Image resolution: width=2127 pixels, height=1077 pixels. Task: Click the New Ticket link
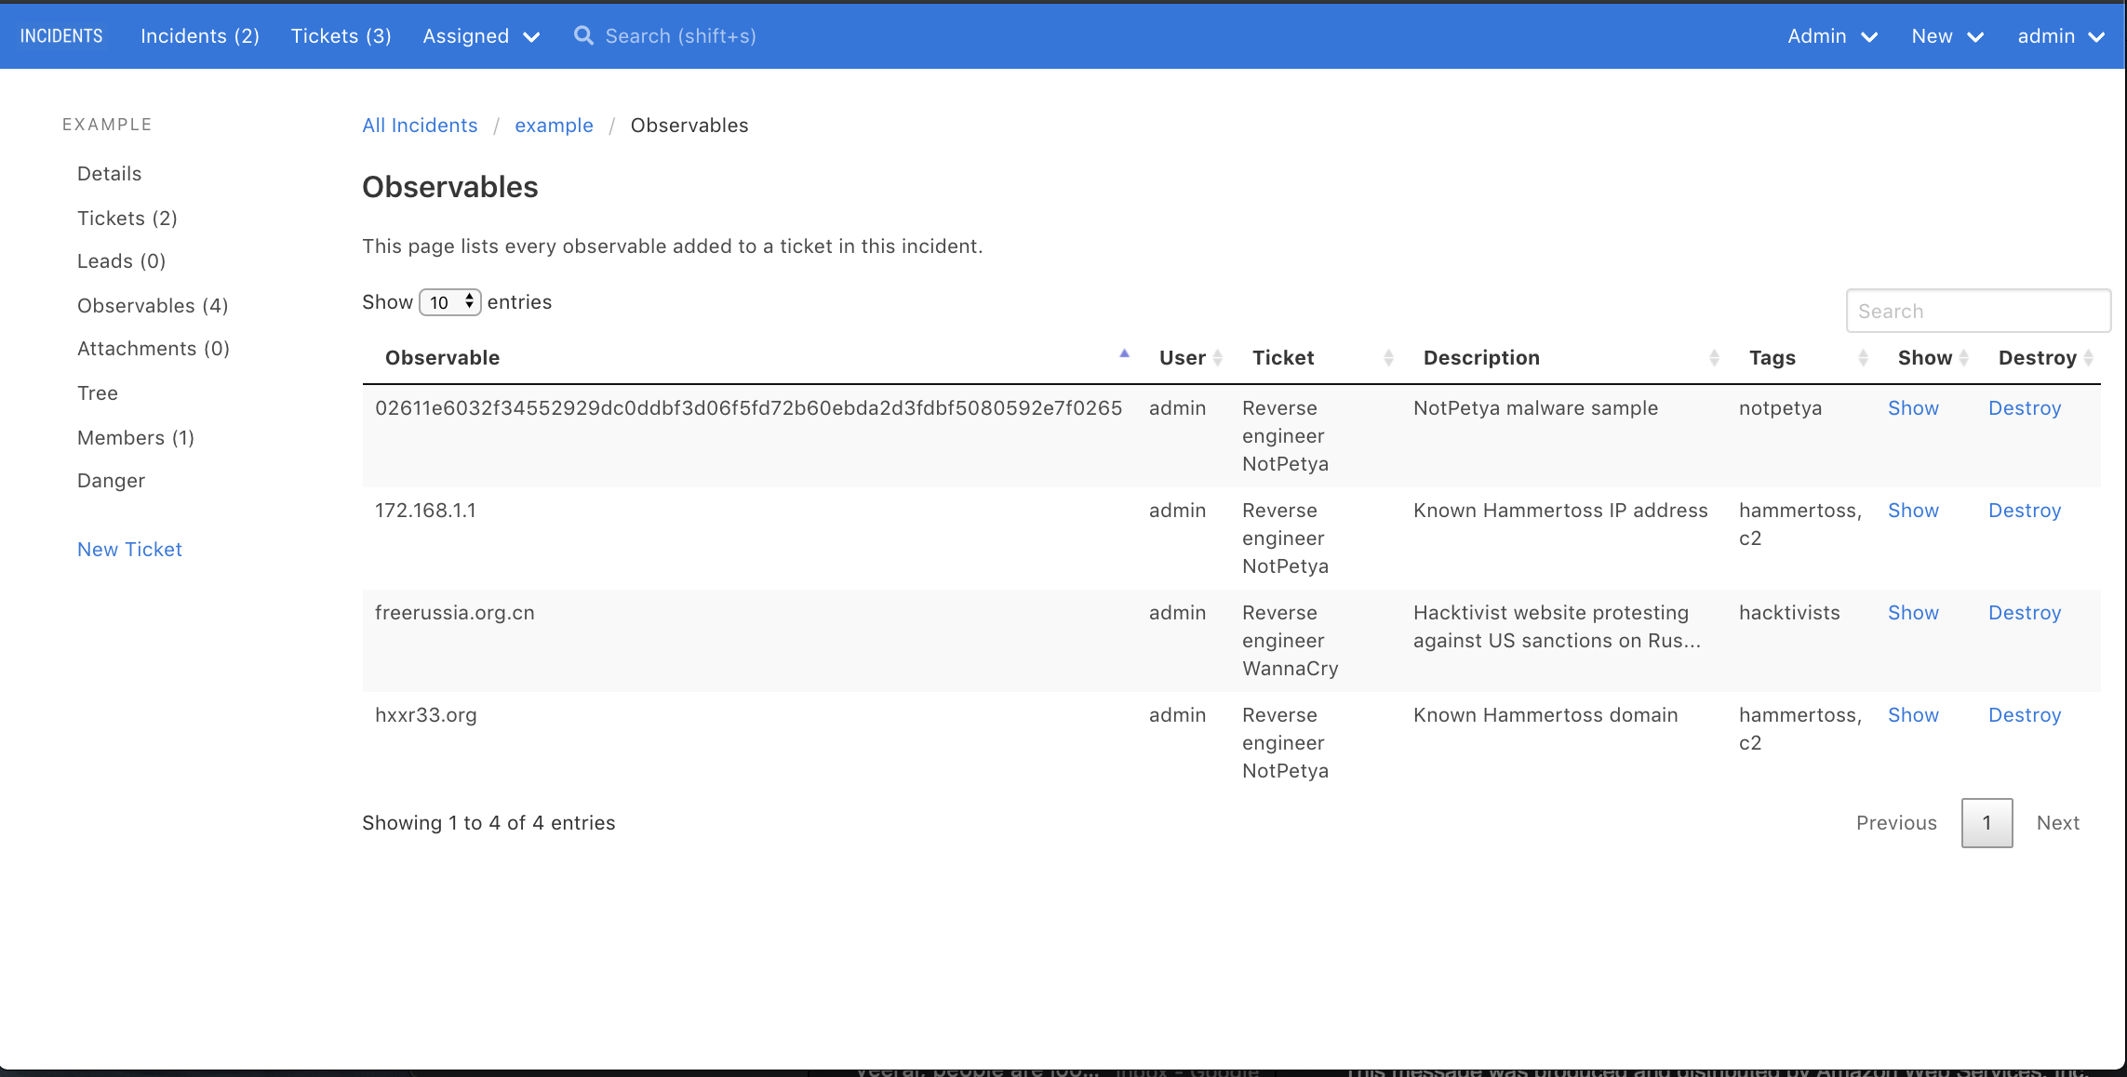pyautogui.click(x=130, y=550)
